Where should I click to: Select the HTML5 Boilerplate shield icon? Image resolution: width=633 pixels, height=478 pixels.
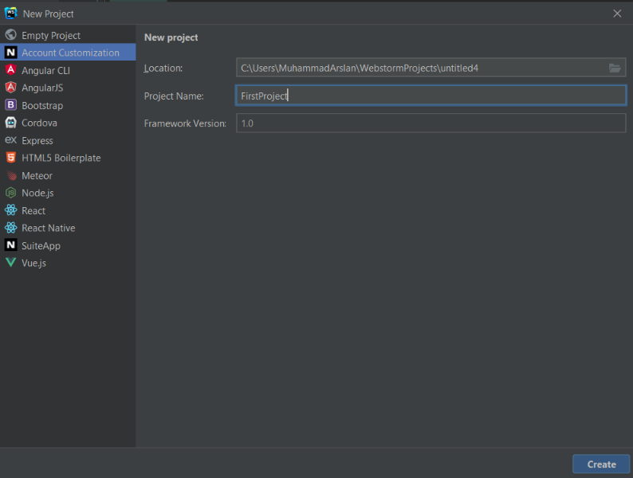coord(11,158)
